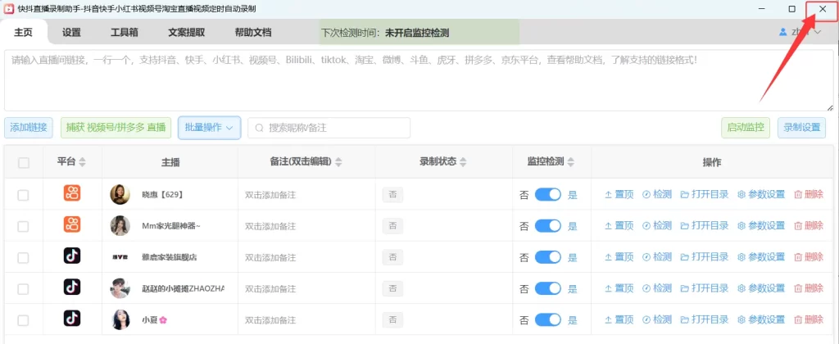Delete the 晓惠【629】 row
The height and width of the screenshot is (344, 839).
[x=809, y=195]
